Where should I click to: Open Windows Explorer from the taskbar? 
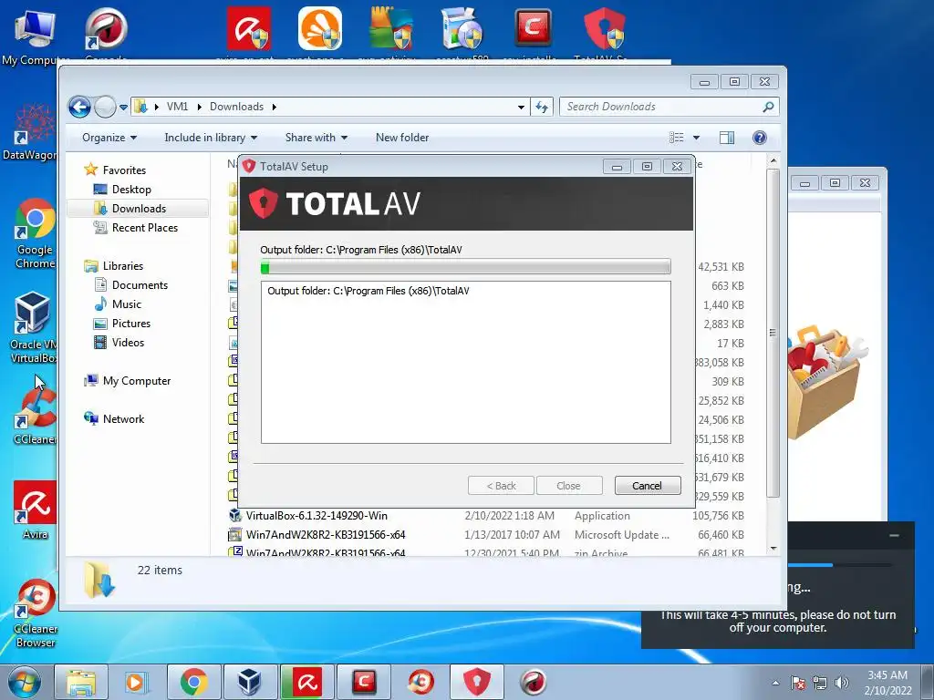click(81, 682)
